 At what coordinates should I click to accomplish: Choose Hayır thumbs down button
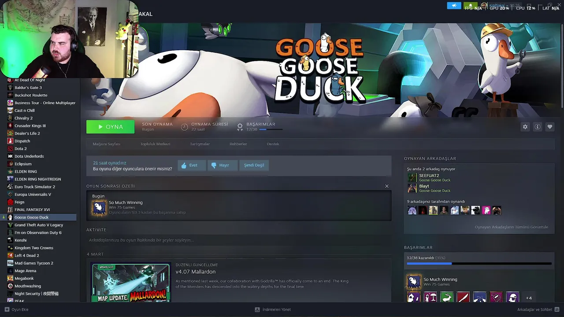pos(223,166)
